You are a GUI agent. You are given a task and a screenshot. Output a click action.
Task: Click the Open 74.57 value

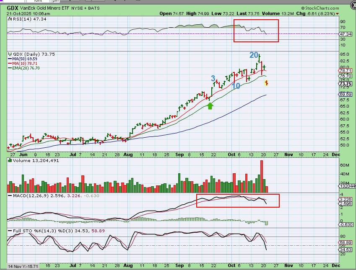(172, 13)
